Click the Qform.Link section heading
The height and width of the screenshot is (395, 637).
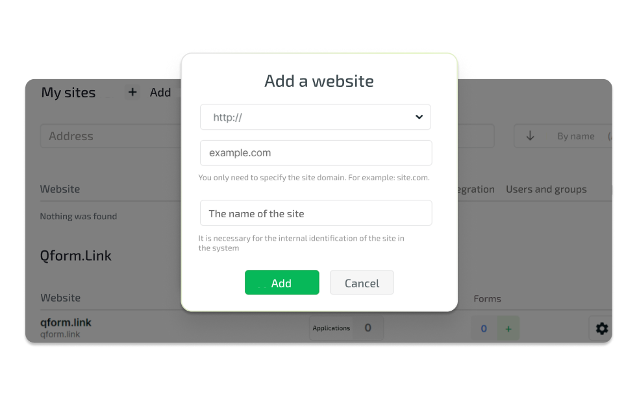tap(75, 256)
